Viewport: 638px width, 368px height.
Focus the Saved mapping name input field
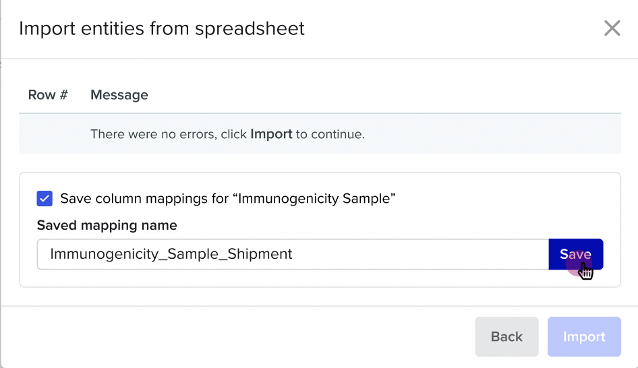click(x=293, y=254)
